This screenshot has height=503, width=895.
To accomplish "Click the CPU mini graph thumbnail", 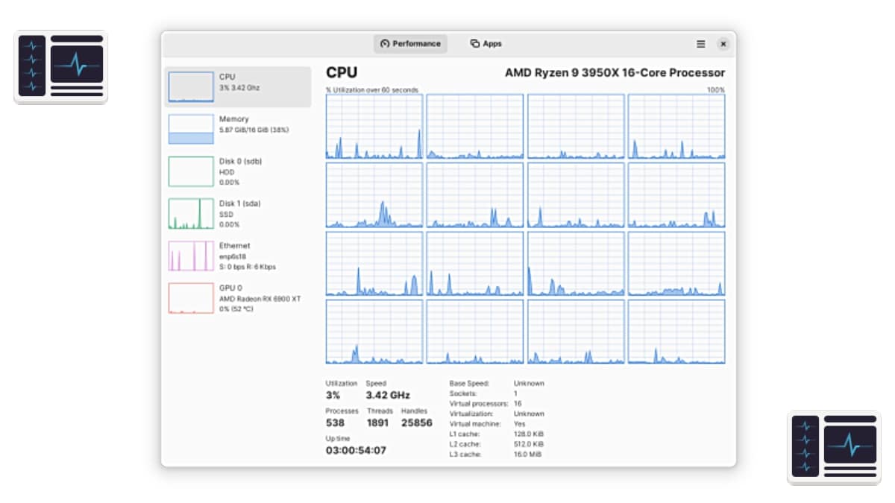I will pyautogui.click(x=191, y=87).
